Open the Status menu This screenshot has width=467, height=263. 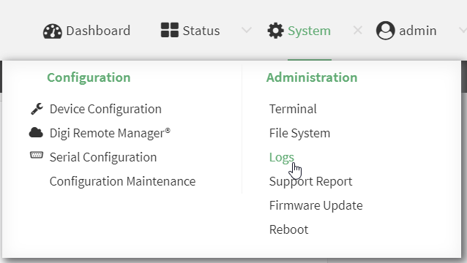(x=201, y=31)
